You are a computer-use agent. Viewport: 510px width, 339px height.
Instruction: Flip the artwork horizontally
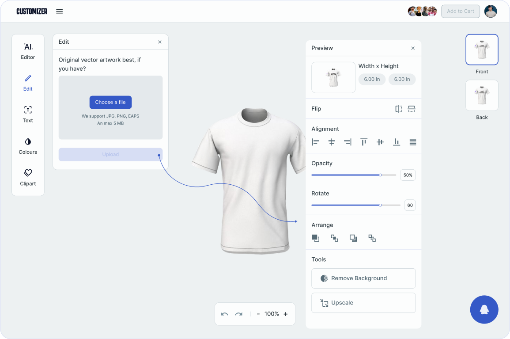point(399,109)
